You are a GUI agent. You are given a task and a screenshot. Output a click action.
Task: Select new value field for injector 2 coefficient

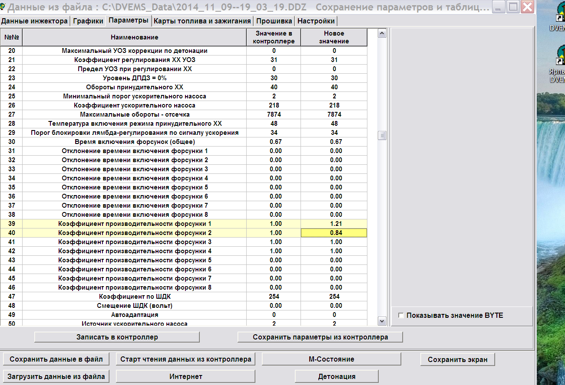tap(334, 233)
